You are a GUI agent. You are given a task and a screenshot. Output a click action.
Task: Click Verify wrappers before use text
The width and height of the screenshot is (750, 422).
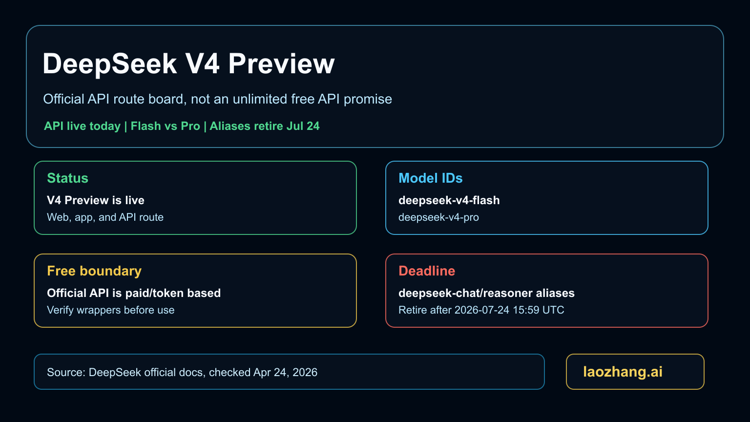[110, 310]
